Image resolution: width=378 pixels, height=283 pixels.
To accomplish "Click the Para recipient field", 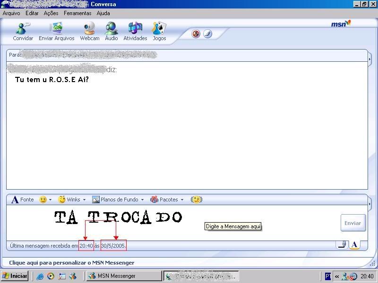I will 187,55.
